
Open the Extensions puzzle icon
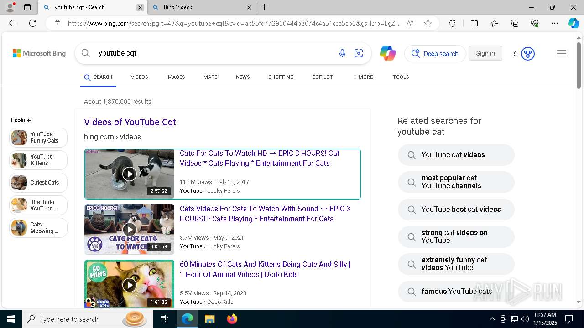(x=452, y=23)
